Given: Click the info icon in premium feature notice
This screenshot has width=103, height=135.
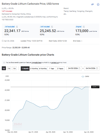Looking at the screenshot, I should click(4, 63).
